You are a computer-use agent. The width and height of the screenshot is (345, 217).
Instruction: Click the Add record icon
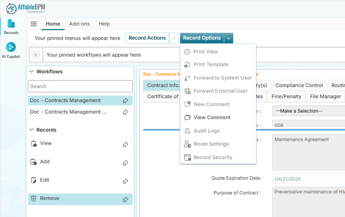coord(34,162)
